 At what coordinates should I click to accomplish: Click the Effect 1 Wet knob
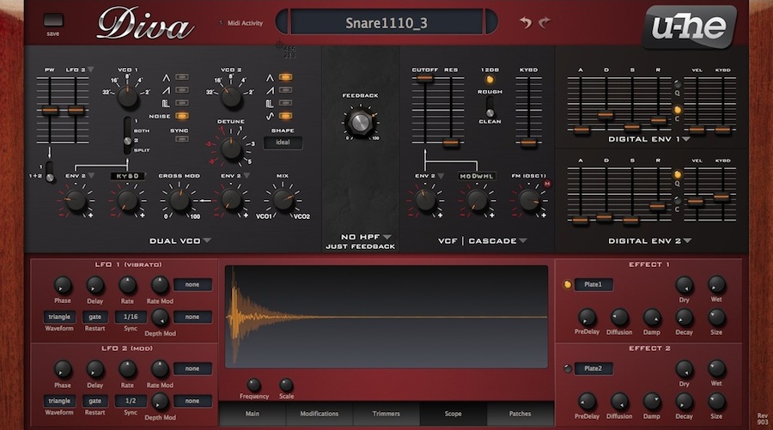(x=716, y=285)
